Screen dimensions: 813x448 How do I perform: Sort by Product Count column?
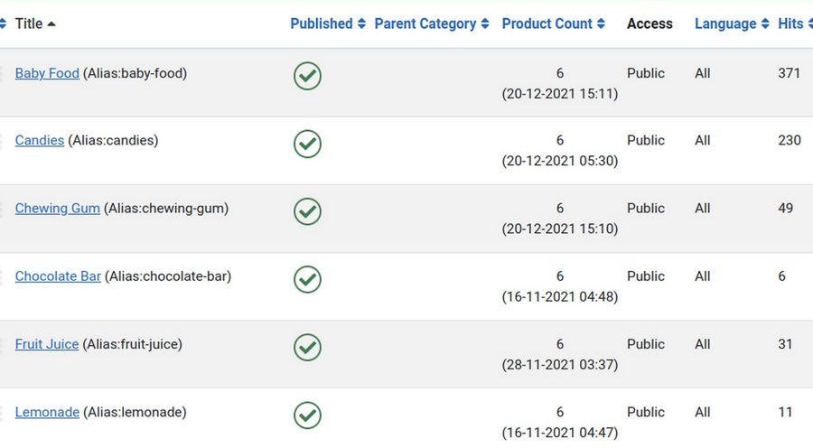coord(547,23)
